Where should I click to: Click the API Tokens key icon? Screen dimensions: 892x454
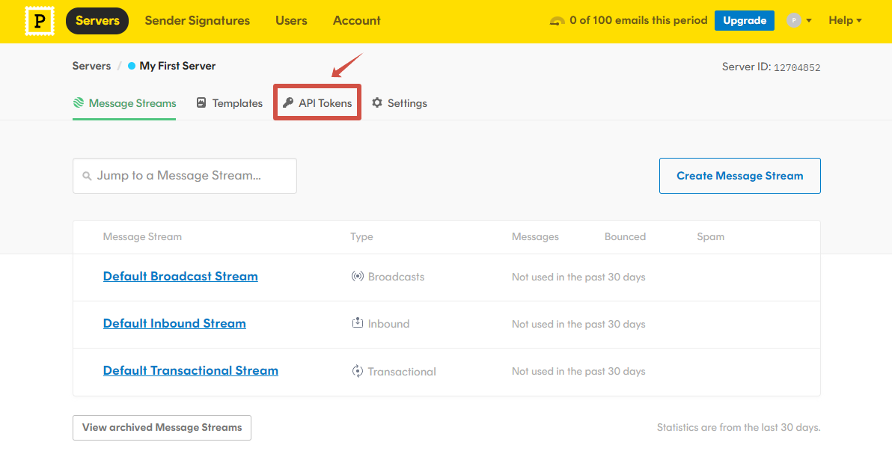(x=288, y=103)
